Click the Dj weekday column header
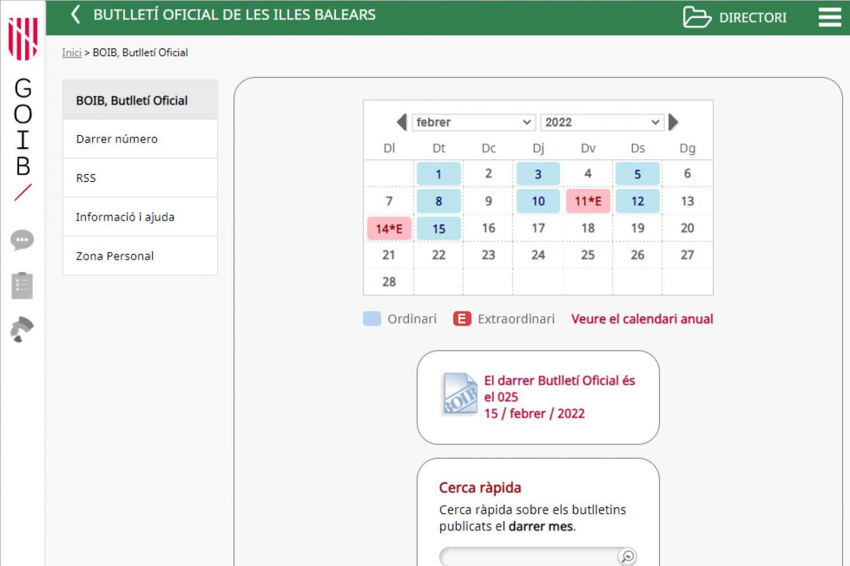 tap(538, 149)
